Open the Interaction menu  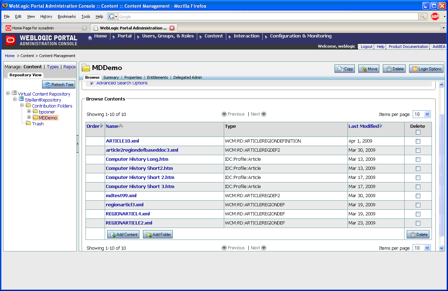(x=247, y=36)
